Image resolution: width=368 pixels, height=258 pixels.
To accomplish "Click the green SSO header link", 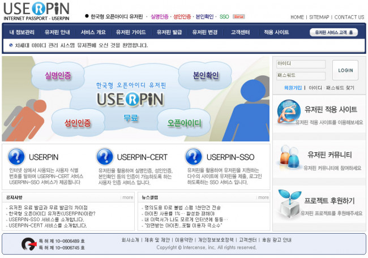I will tap(224, 16).
